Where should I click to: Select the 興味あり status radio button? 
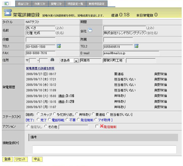(x=77, y=114)
